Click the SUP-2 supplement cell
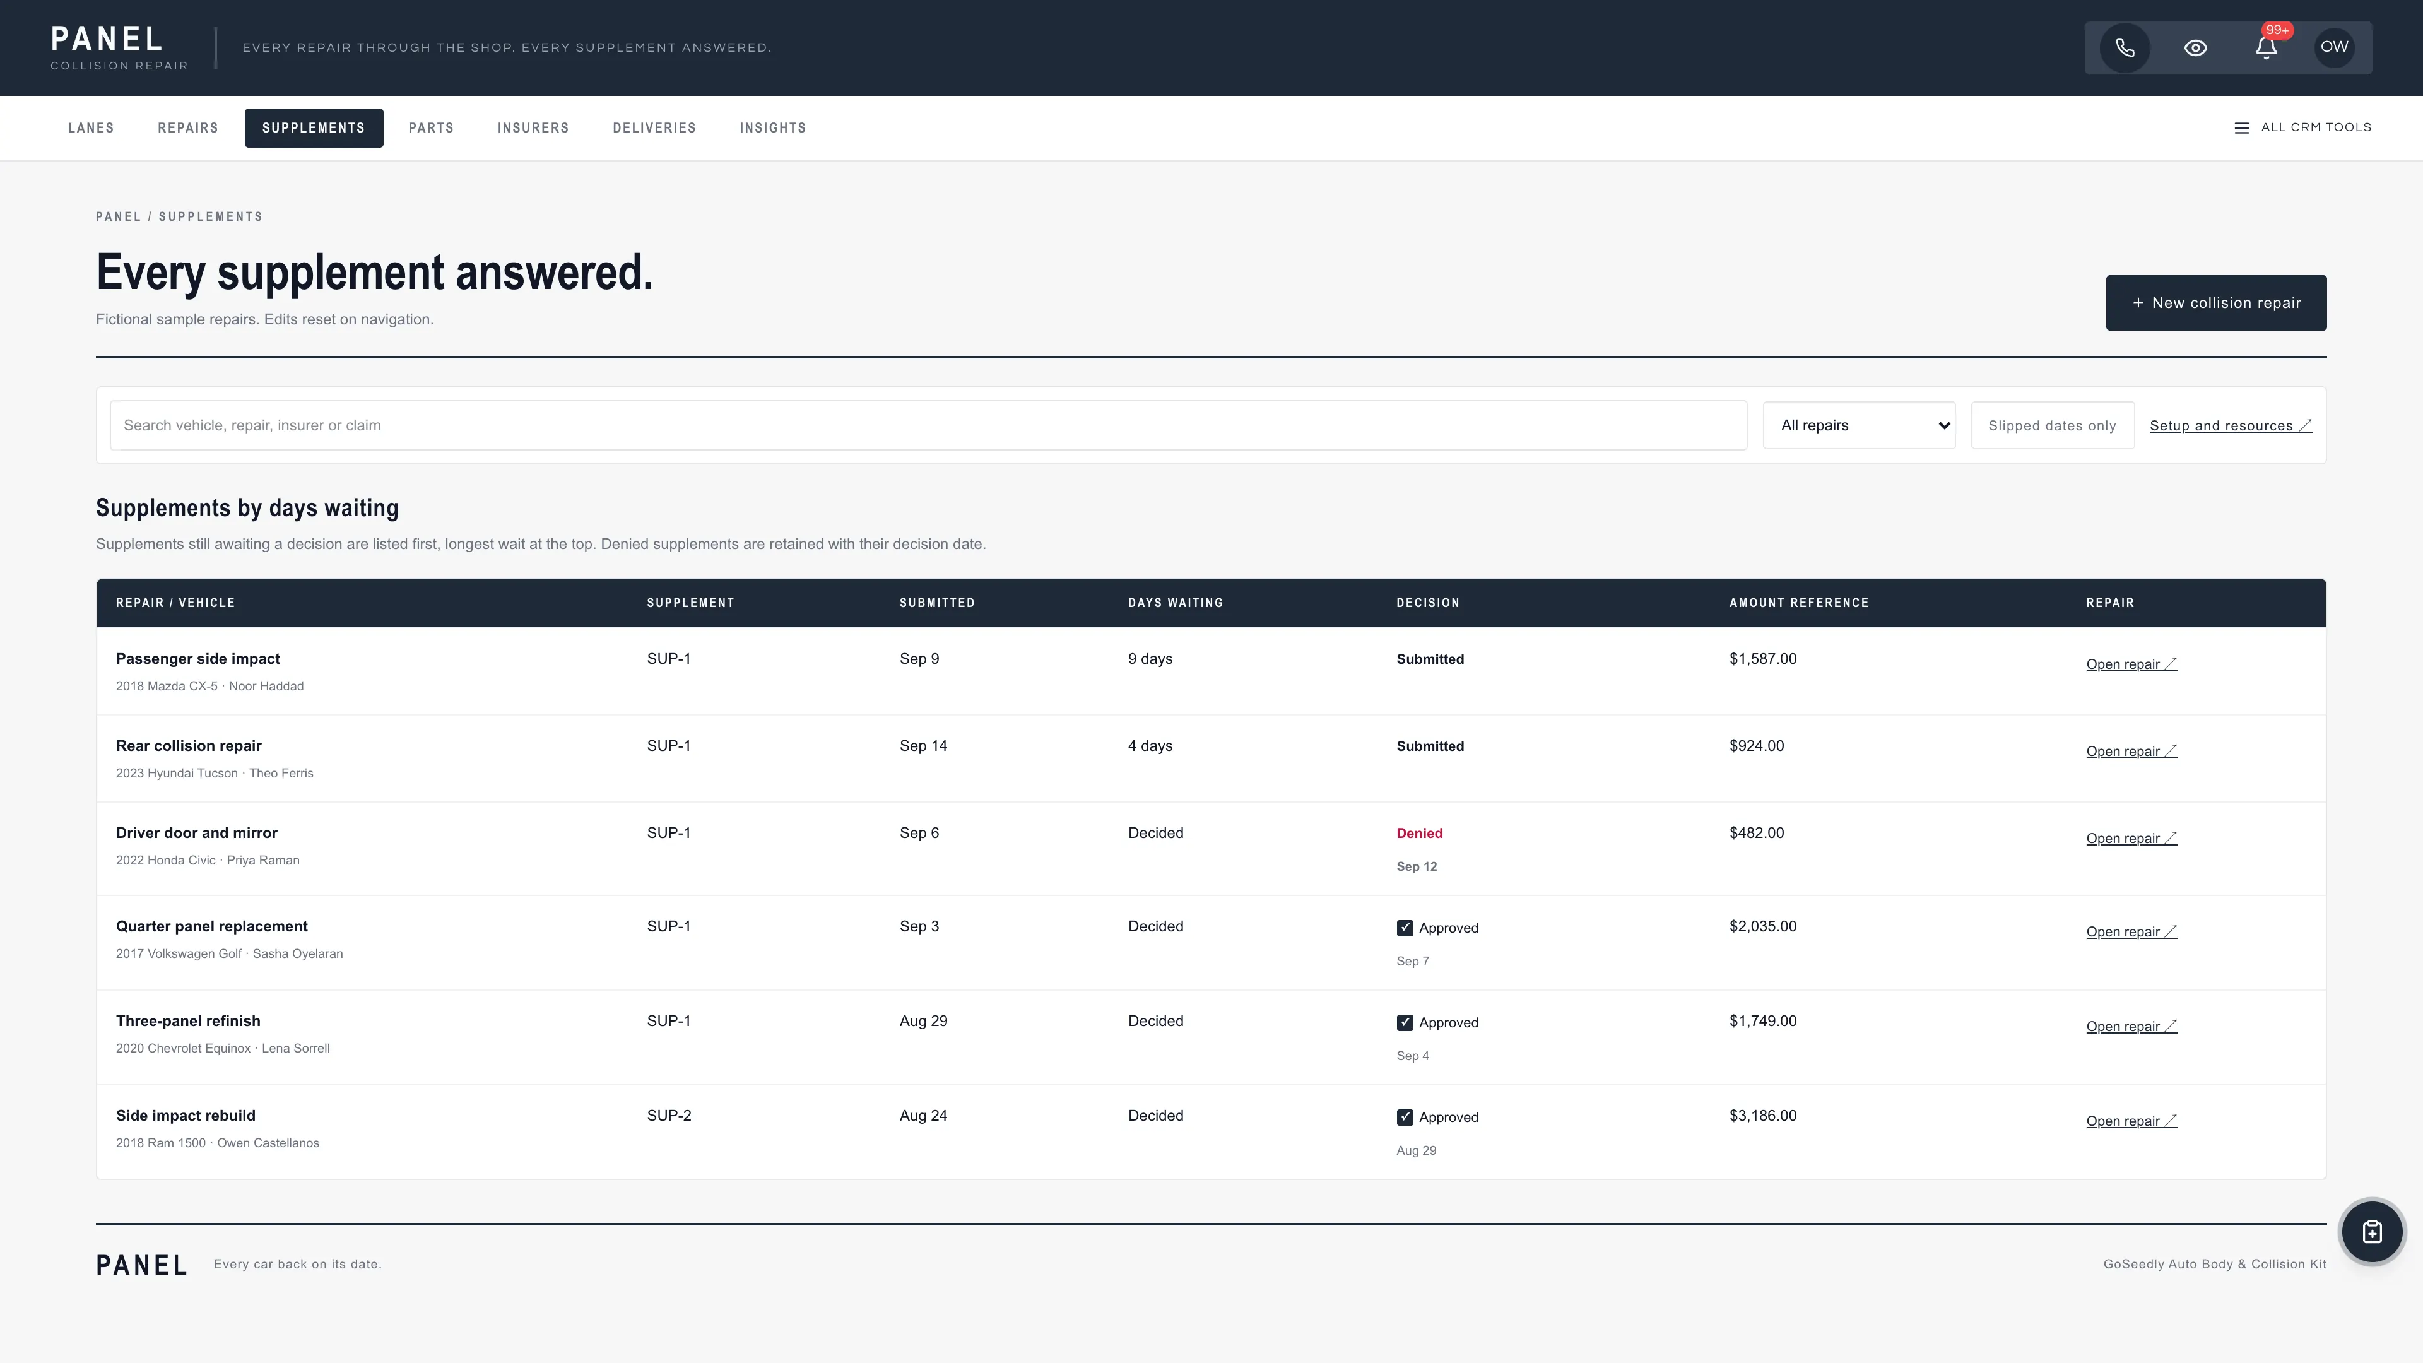The image size is (2423, 1363). click(669, 1116)
